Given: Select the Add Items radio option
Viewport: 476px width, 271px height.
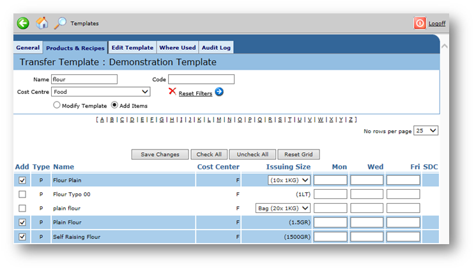Looking at the screenshot, I should point(115,105).
